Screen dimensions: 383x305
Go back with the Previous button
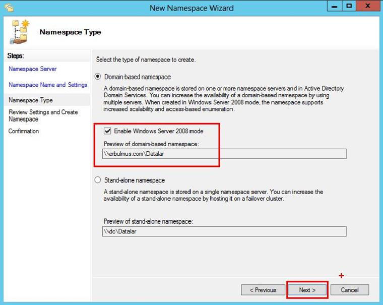pos(263,290)
